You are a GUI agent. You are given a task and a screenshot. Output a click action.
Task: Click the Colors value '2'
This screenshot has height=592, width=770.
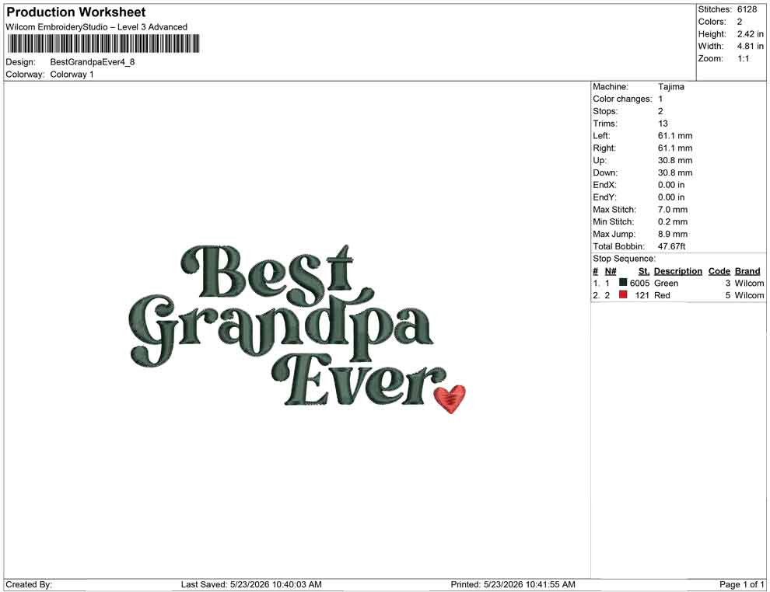pos(740,22)
